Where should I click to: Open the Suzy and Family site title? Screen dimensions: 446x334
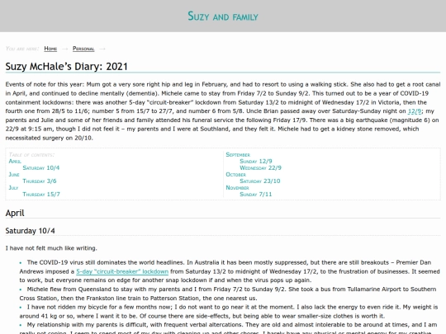[x=223, y=16]
